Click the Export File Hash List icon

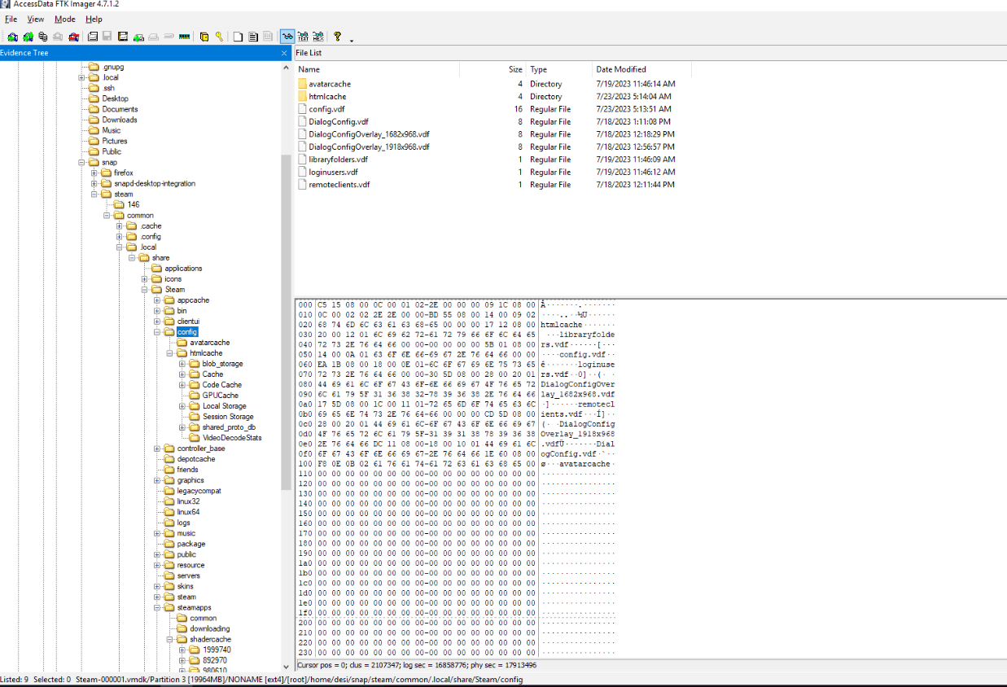click(x=253, y=37)
